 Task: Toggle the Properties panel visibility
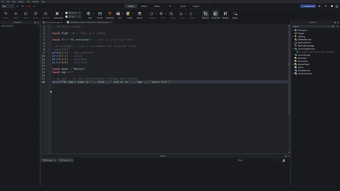[215, 15]
